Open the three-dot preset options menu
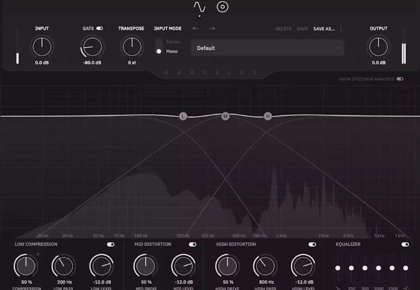Image resolution: width=420 pixels, height=290 pixels. coord(341,29)
